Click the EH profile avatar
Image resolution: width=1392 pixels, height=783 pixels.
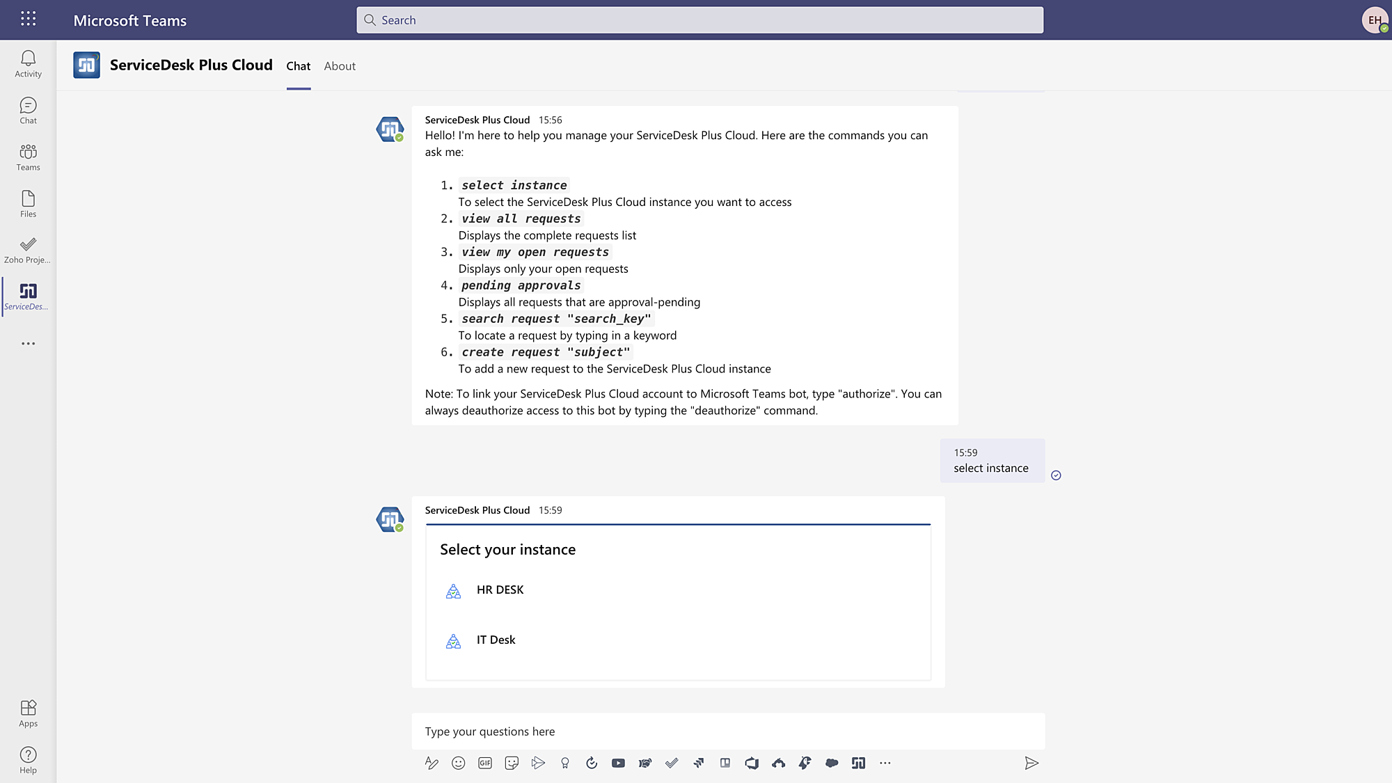click(x=1375, y=19)
